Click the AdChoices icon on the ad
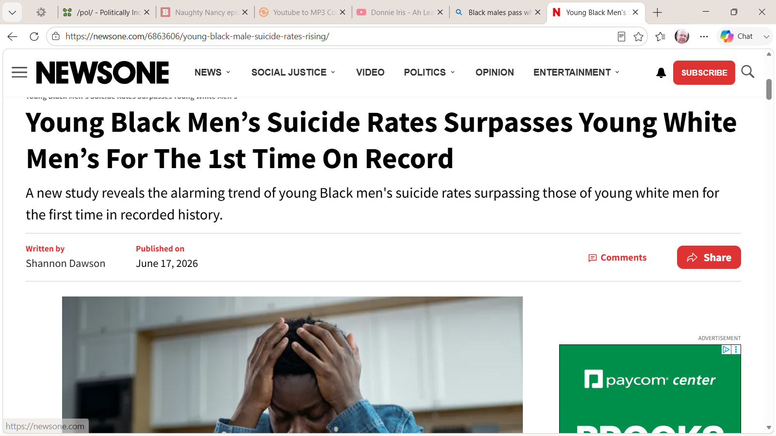This screenshot has height=436, width=776. 726,349
